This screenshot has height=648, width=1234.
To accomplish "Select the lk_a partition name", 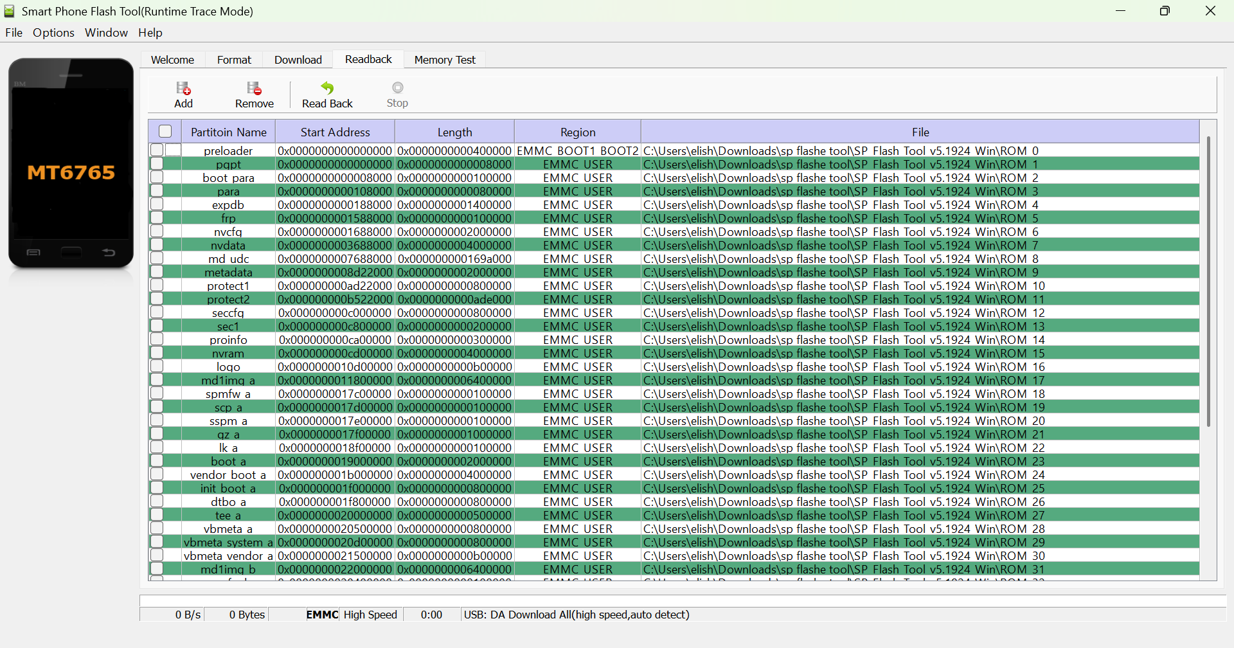I will point(228,447).
